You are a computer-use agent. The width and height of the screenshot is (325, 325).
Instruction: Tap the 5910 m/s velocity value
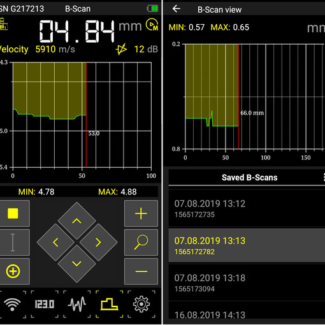click(x=55, y=49)
